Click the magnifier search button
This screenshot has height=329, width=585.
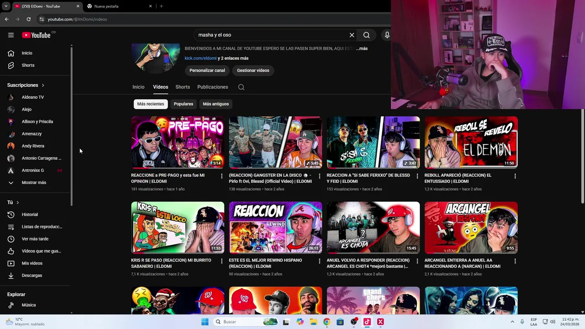[x=367, y=35]
